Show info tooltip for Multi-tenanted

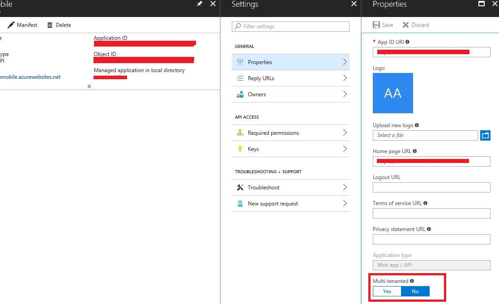click(x=412, y=281)
